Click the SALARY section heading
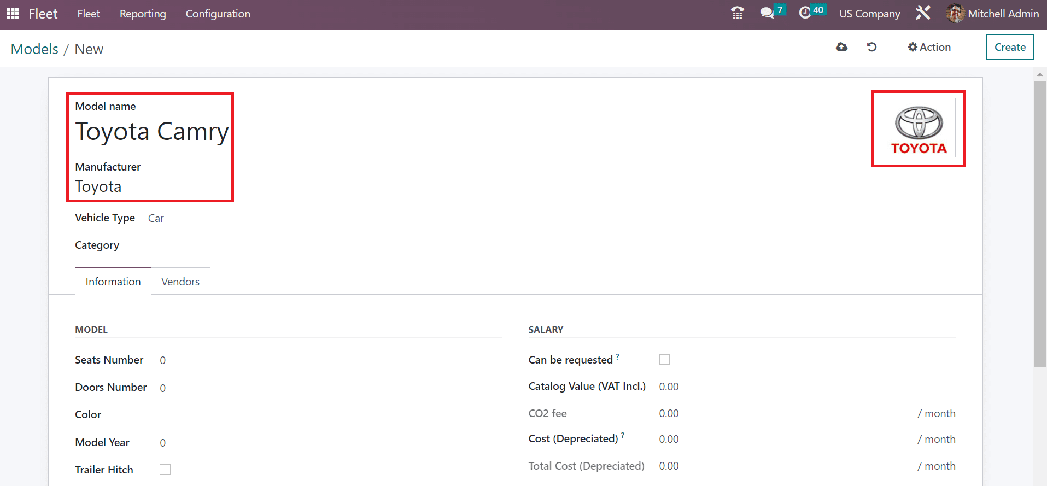 [x=546, y=330]
